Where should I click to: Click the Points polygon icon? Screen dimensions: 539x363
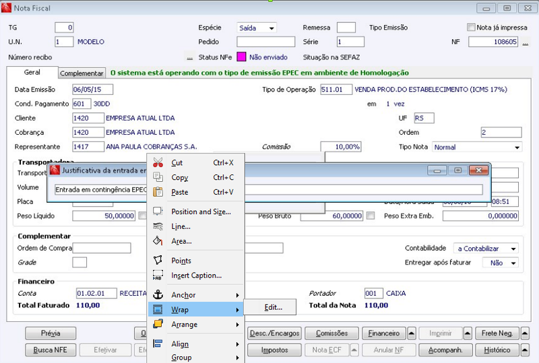tap(158, 260)
